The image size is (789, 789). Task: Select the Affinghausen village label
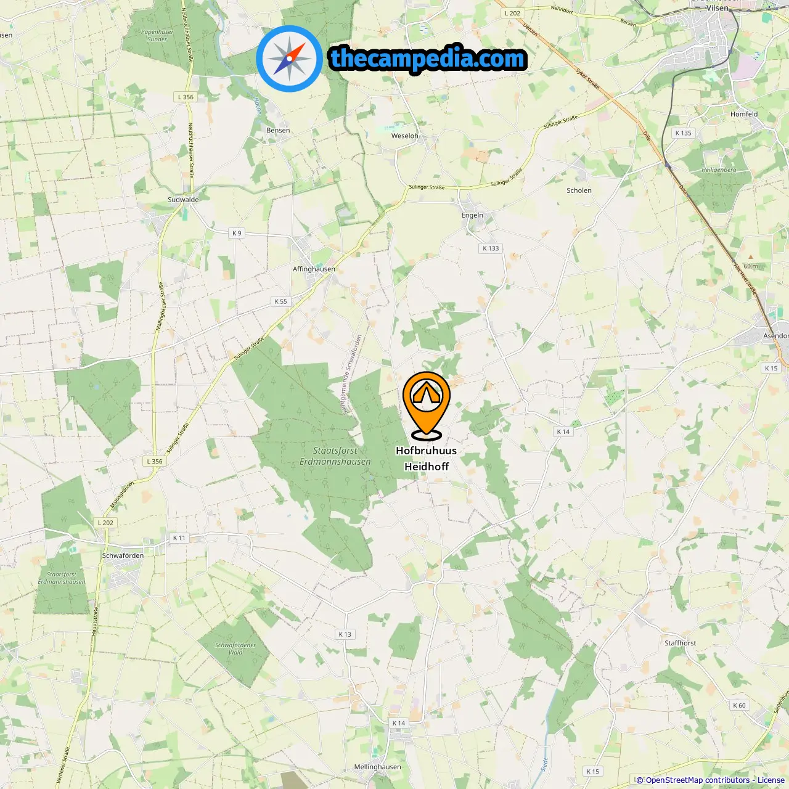click(314, 269)
